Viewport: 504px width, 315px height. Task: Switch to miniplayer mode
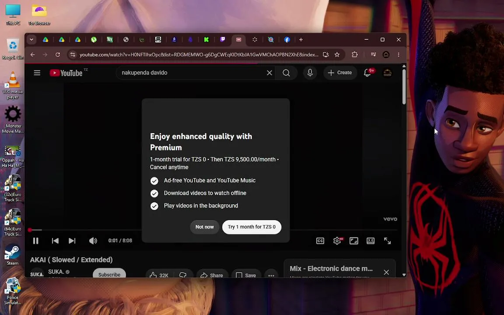tap(354, 241)
